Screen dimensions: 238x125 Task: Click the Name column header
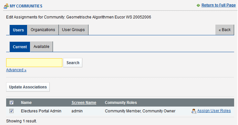click(26, 103)
